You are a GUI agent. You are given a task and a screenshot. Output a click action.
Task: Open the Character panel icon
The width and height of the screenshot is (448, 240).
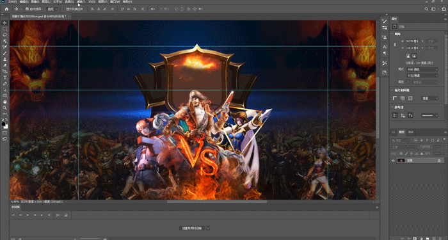385,47
